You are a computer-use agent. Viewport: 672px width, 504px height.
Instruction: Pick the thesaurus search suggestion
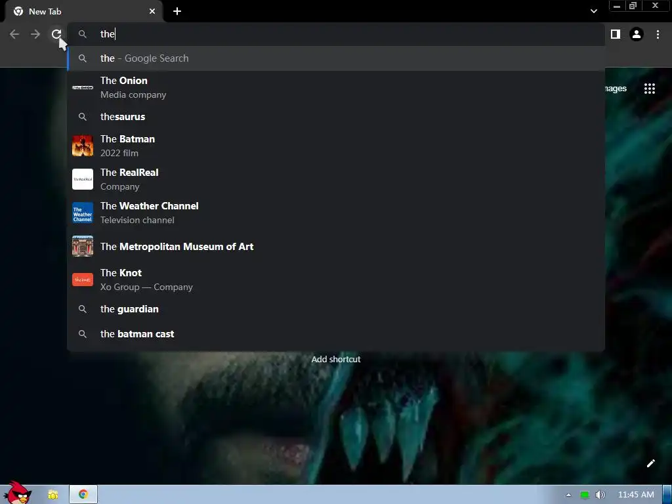336,117
